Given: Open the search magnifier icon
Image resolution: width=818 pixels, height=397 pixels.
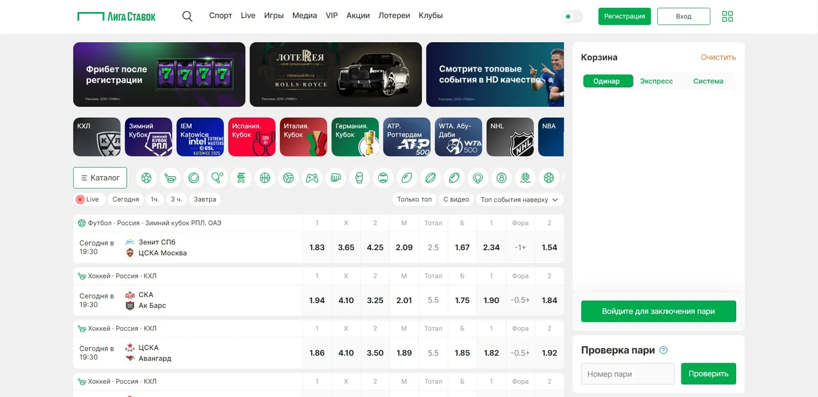Looking at the screenshot, I should 187,16.
